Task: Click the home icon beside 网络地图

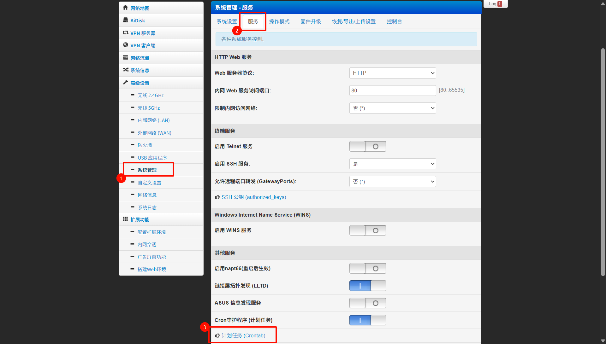Action: click(x=125, y=8)
